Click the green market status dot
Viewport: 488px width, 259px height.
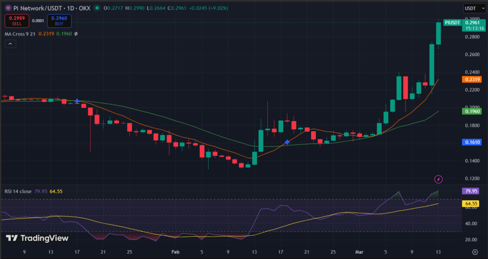[97, 8]
